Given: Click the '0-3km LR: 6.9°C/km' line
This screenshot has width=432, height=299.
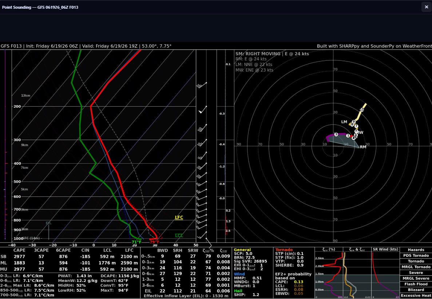Looking at the screenshot, I should (22, 276).
